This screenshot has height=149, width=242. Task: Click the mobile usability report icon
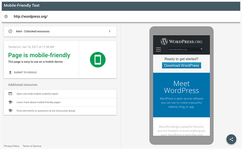point(10,94)
